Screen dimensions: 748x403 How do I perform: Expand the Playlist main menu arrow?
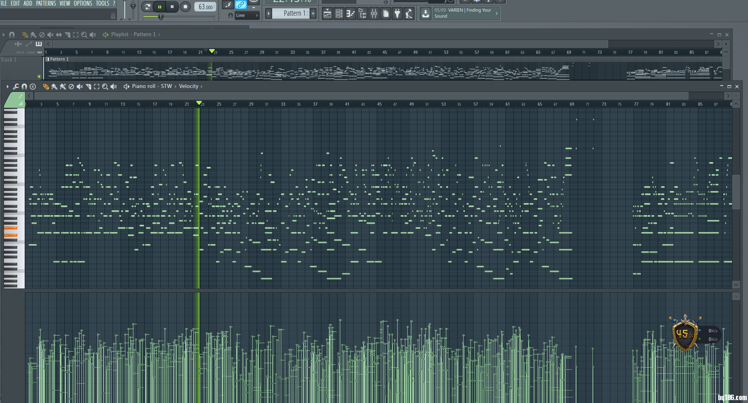tap(3, 35)
